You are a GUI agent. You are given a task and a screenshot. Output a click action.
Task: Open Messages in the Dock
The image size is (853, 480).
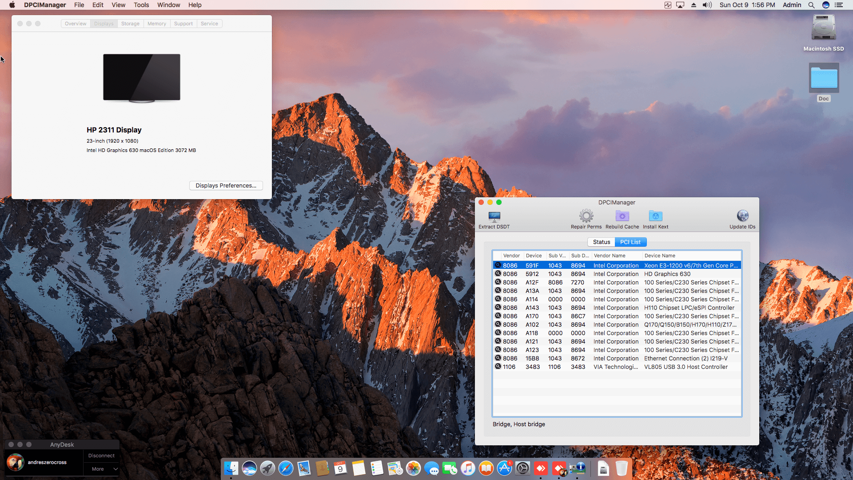pos(431,468)
